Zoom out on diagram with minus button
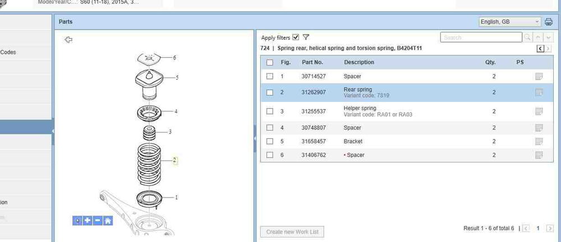561x242 pixels. click(98, 221)
